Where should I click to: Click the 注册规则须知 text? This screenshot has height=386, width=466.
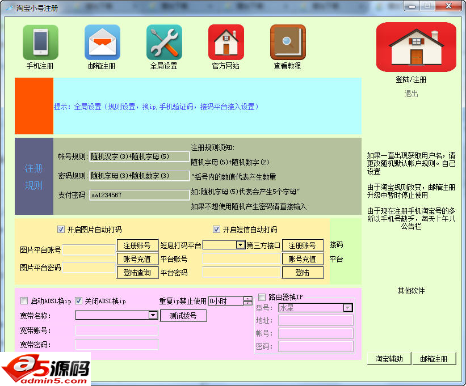[212, 147]
